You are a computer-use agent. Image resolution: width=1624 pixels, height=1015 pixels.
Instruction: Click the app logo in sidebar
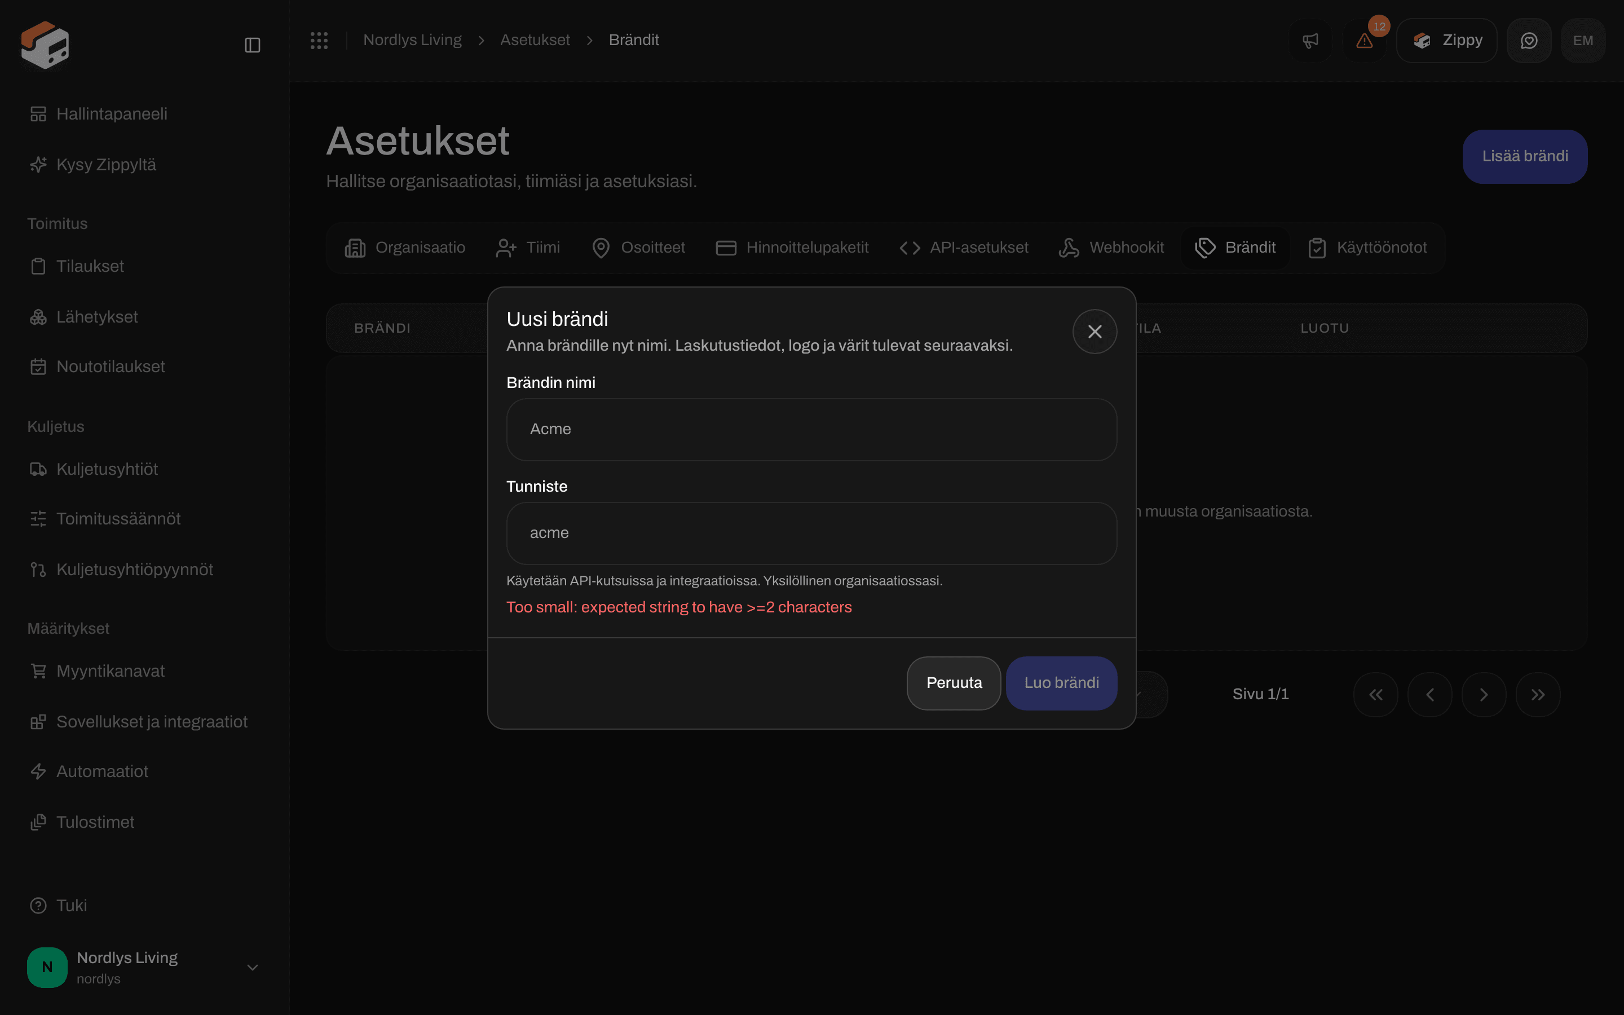tap(45, 45)
